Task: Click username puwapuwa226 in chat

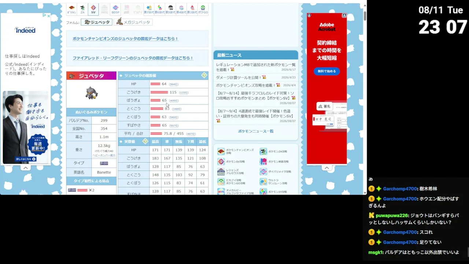Action: [392, 216]
